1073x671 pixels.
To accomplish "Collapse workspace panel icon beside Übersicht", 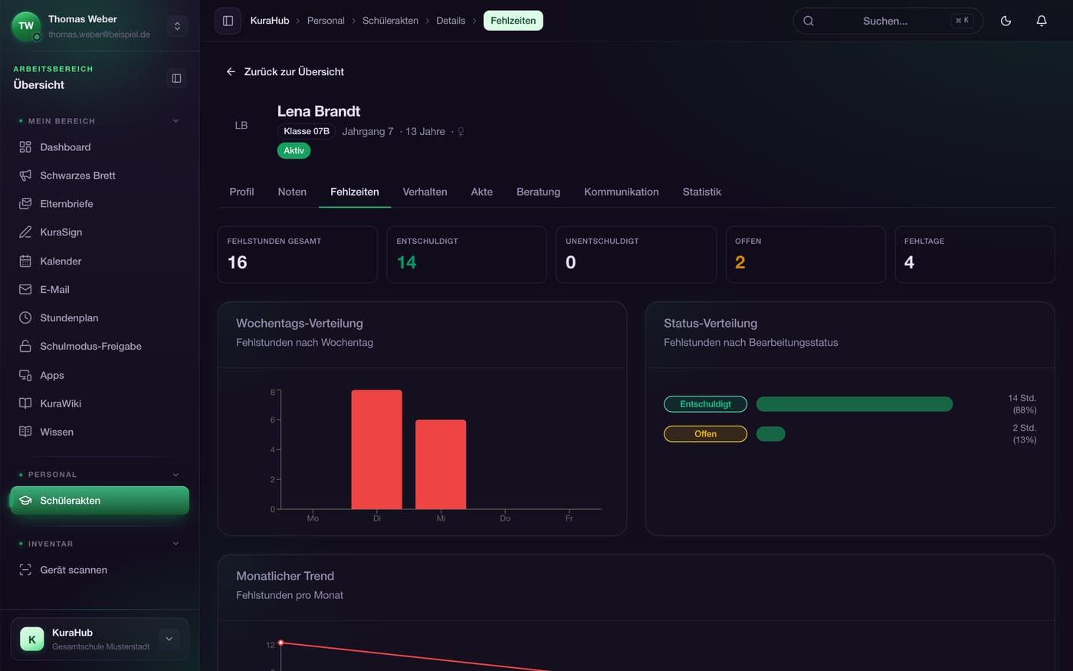I will click(x=177, y=78).
